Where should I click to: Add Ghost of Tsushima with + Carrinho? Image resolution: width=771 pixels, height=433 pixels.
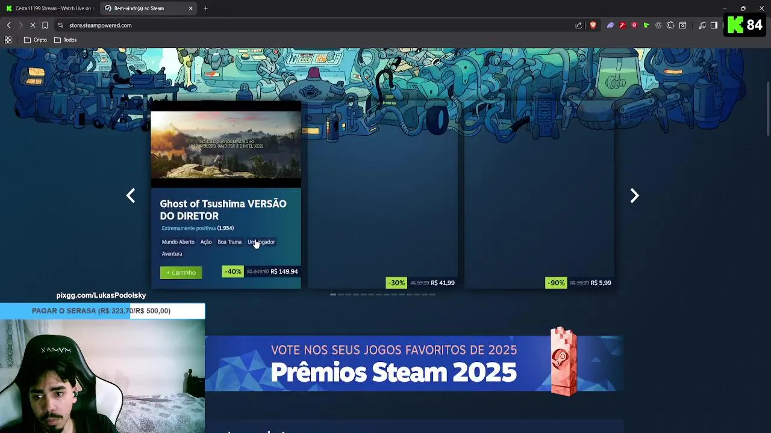(181, 272)
